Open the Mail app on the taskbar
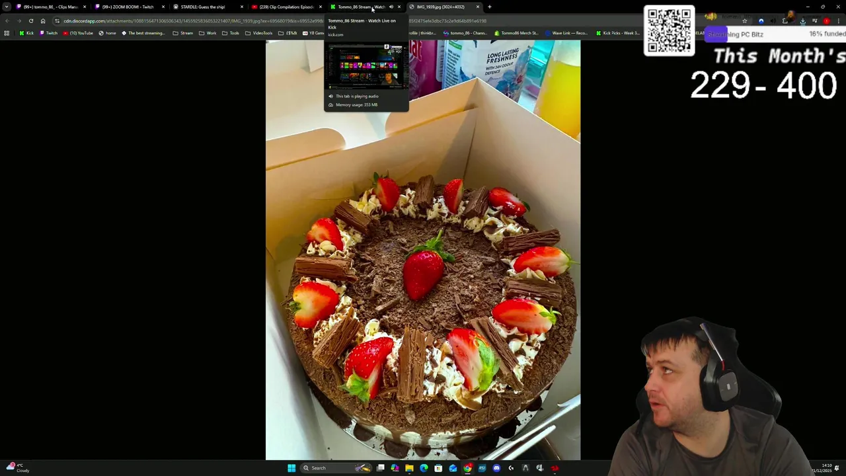 (453, 468)
